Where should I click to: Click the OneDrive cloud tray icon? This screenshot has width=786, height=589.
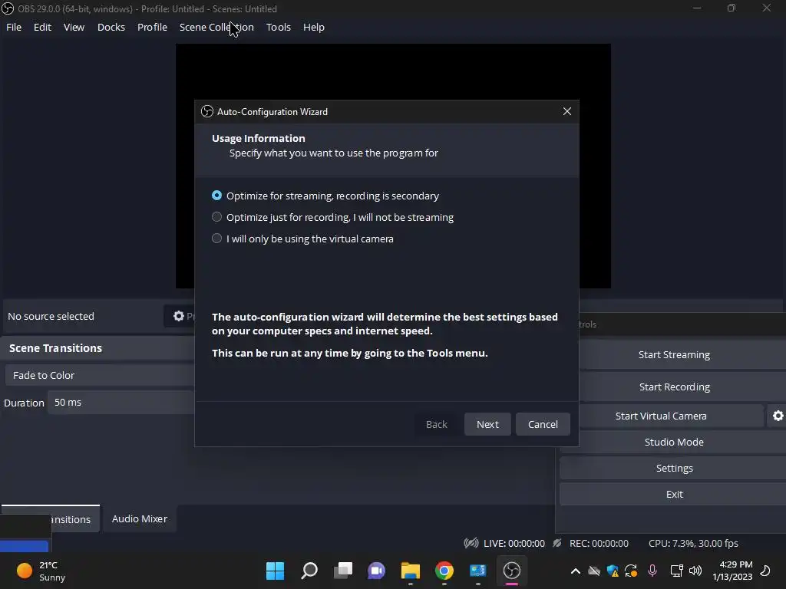[x=594, y=571]
